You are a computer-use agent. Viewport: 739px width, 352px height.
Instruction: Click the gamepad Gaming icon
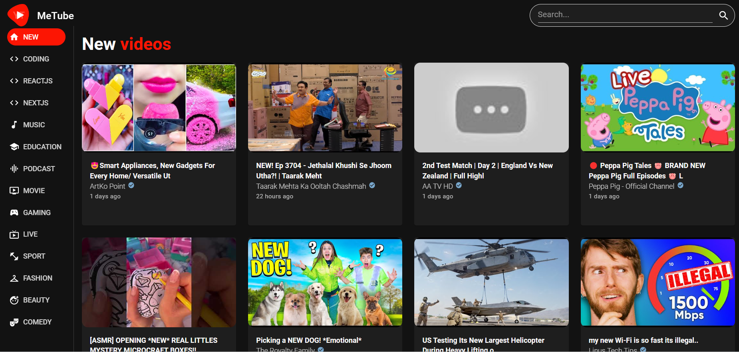(x=14, y=213)
